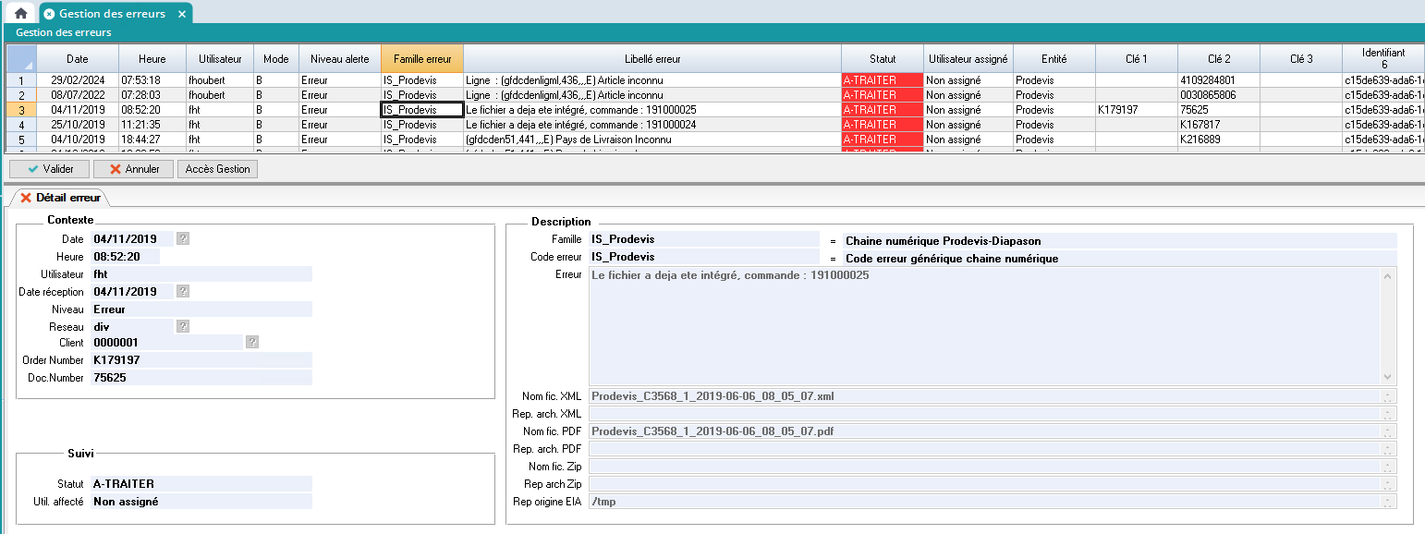The height and width of the screenshot is (534, 1425).
Task: Open the lookup icon next to Client
Action: coord(251,343)
